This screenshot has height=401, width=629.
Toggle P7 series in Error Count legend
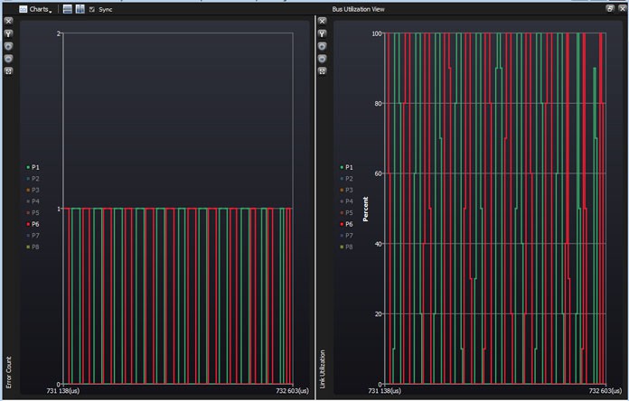[33, 236]
